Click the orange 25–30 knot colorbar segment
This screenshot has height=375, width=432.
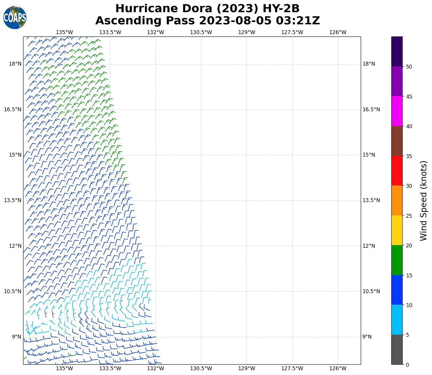(397, 200)
